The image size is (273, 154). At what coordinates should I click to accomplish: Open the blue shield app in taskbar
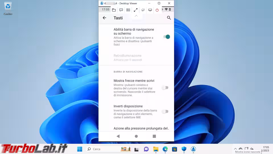coord(184,149)
